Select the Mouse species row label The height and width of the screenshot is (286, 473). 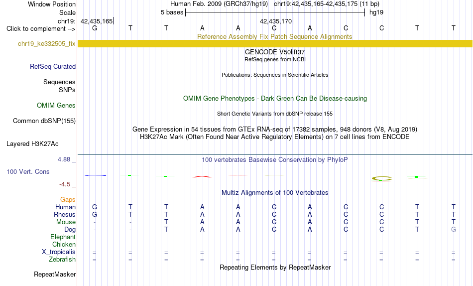pyautogui.click(x=66, y=222)
